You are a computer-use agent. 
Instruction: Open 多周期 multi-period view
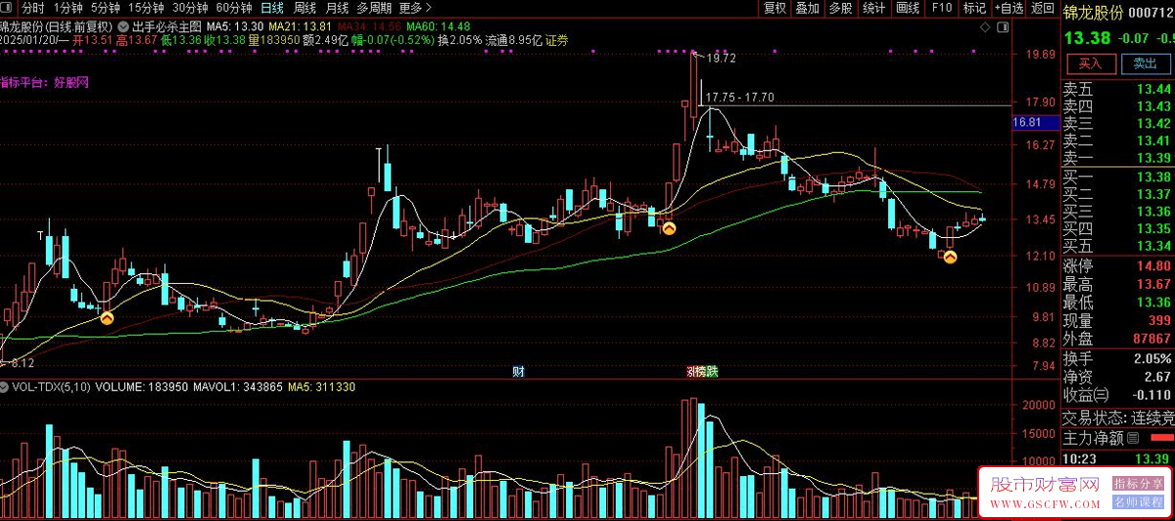(374, 8)
